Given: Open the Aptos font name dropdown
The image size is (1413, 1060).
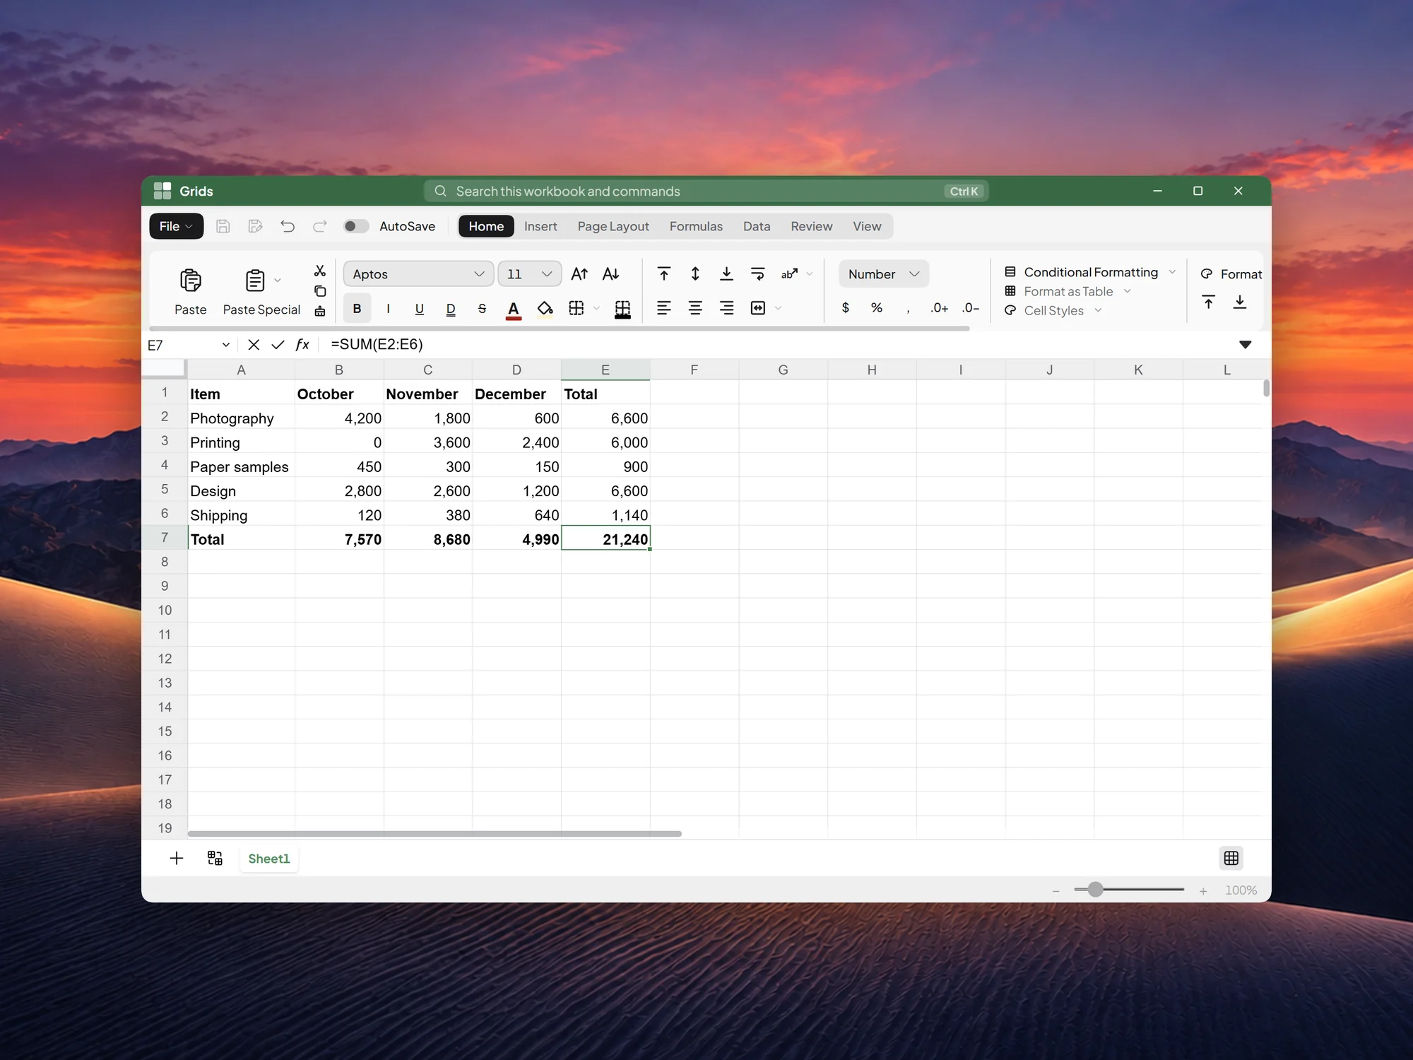Looking at the screenshot, I should coord(418,274).
